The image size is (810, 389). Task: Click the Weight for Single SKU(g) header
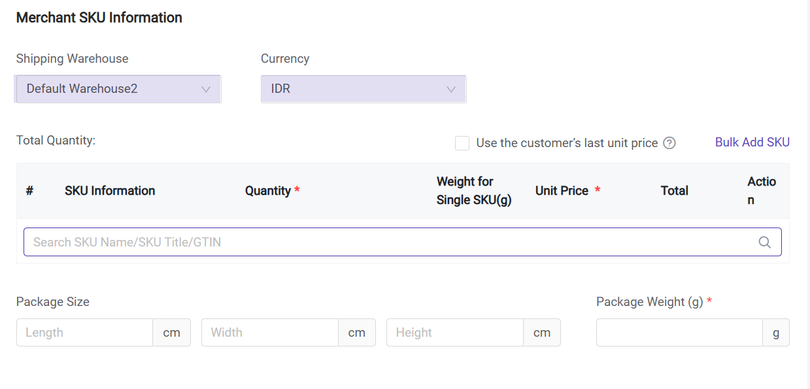473,191
